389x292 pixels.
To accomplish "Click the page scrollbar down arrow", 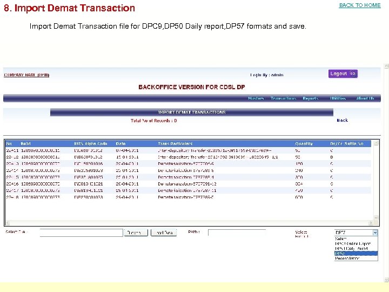I will [x=386, y=280].
